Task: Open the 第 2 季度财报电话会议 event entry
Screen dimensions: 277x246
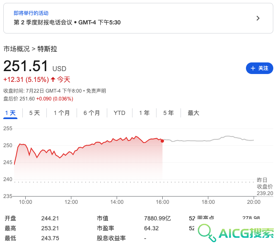Action: (138, 18)
